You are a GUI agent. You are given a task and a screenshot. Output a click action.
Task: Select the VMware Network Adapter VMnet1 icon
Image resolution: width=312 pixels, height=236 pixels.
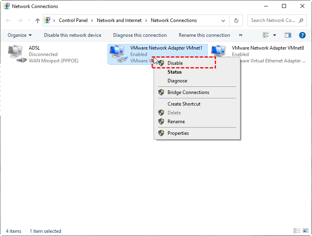(x=118, y=54)
